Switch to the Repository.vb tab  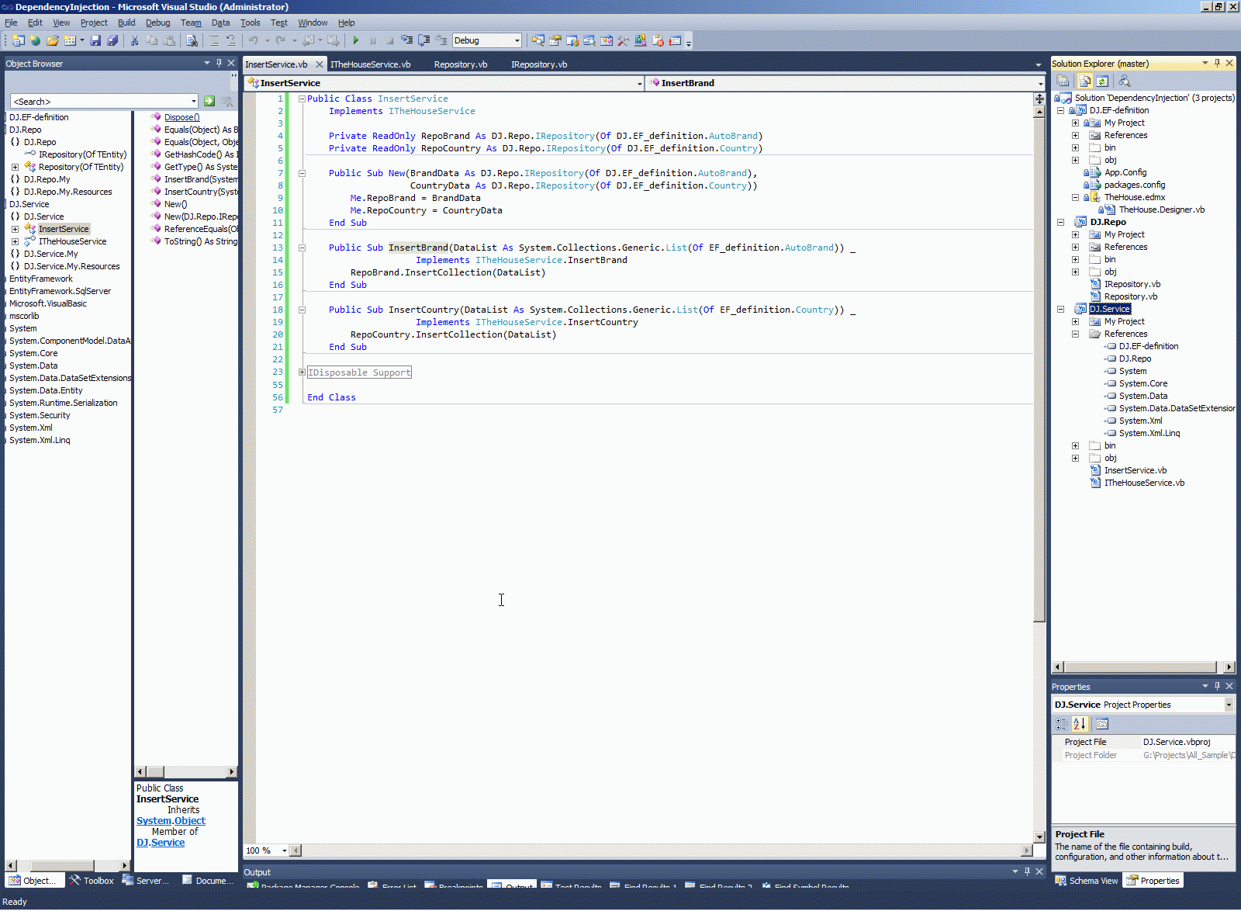pos(461,64)
